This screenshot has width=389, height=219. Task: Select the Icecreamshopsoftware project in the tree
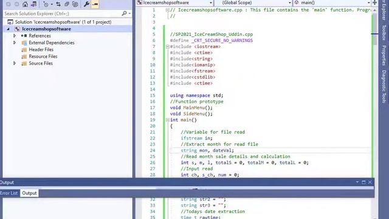click(46, 29)
